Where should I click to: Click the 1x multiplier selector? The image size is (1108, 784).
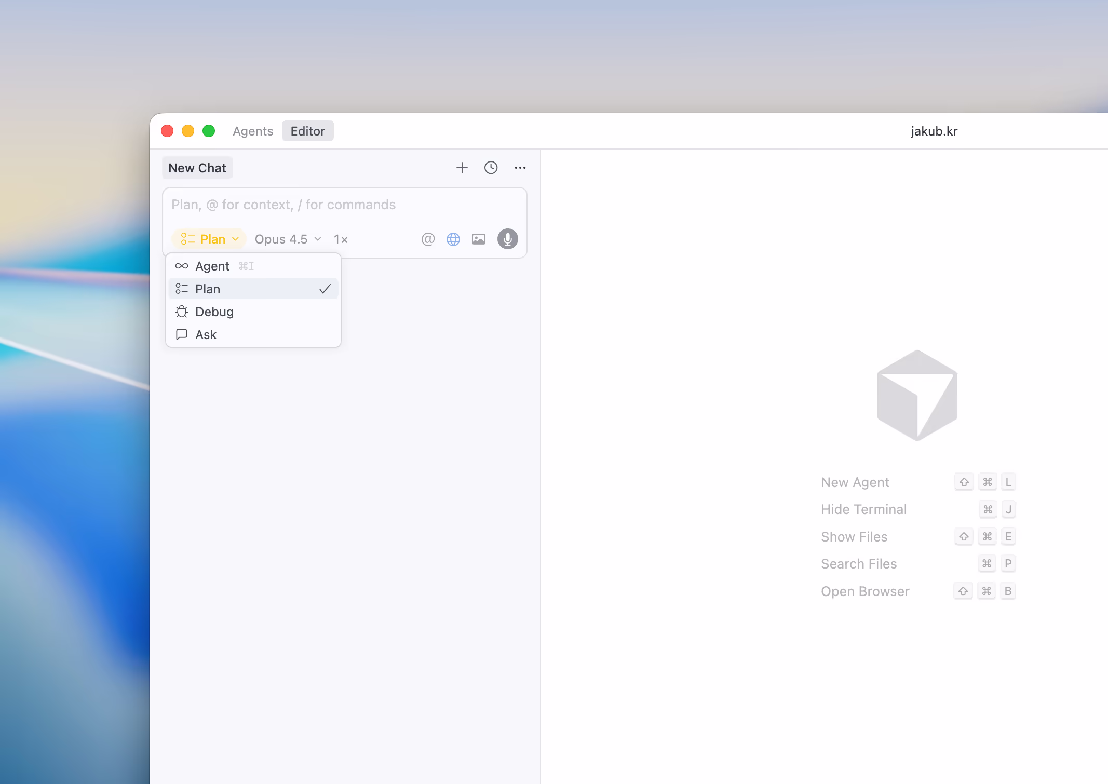[x=341, y=239]
